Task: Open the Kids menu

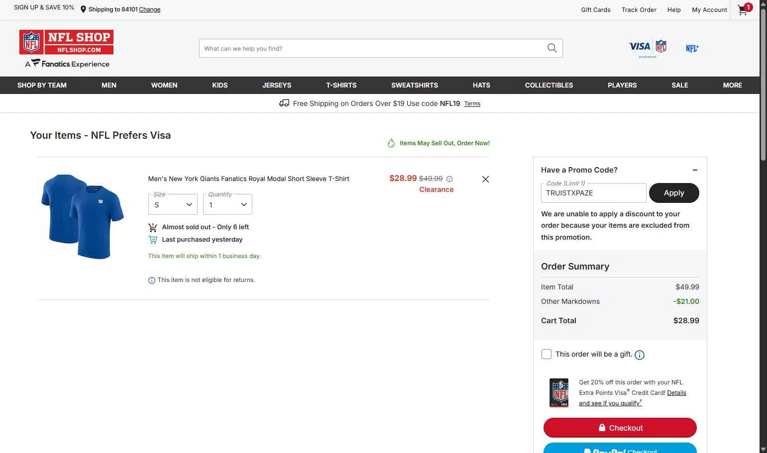Action: coord(220,85)
